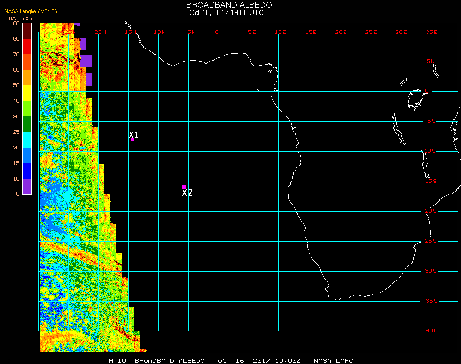Click the 30E longitude label

tap(401, 32)
